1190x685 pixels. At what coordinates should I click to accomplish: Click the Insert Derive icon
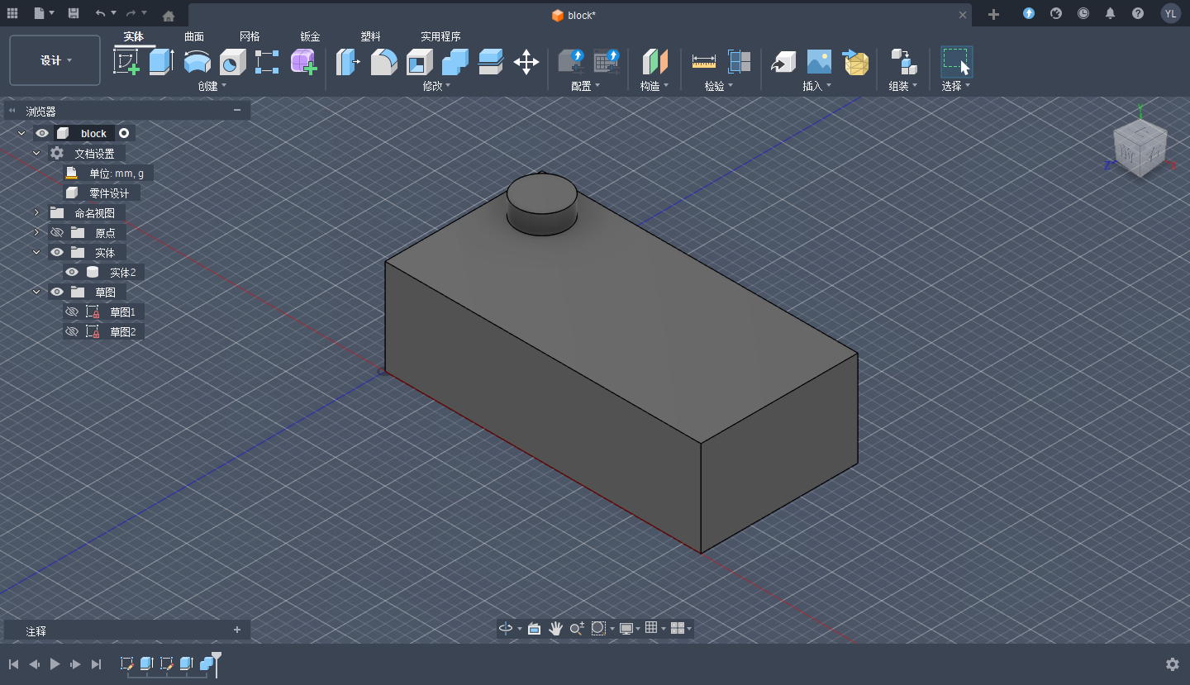coord(783,62)
